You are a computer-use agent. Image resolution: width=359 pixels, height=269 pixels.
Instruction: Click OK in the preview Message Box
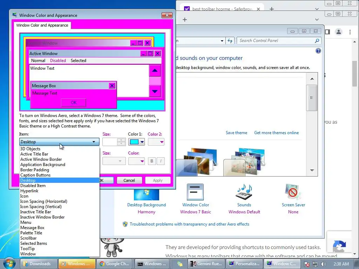(x=74, y=103)
